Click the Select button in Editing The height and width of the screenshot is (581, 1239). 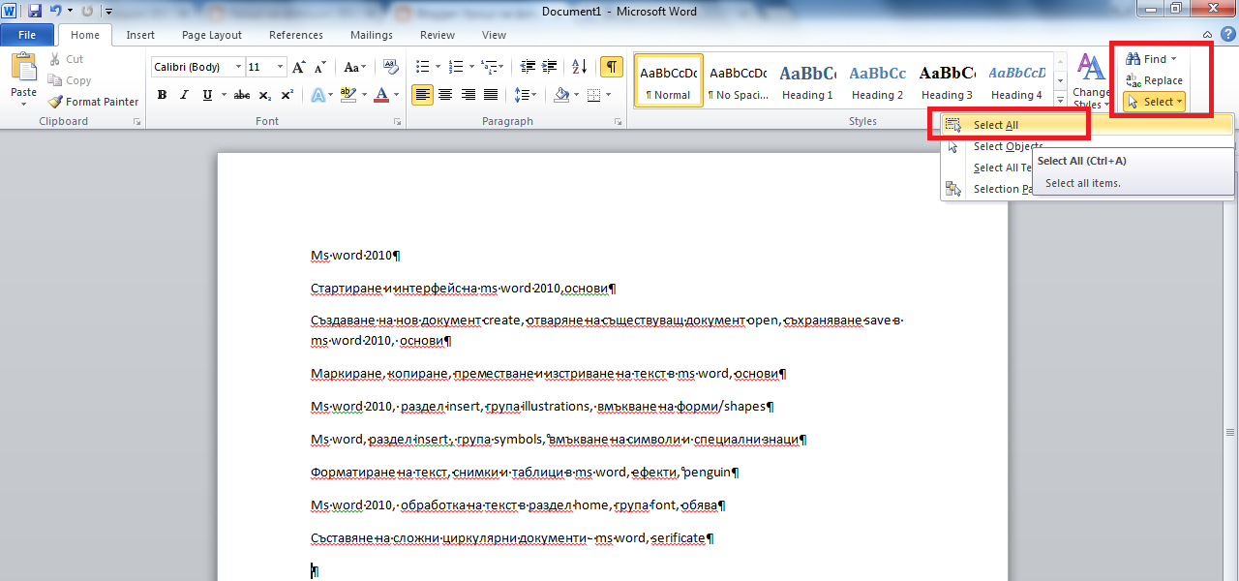coord(1154,102)
